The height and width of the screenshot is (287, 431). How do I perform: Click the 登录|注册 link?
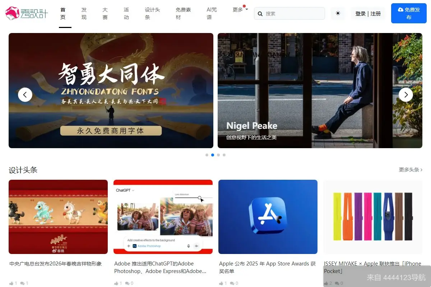[x=368, y=13]
